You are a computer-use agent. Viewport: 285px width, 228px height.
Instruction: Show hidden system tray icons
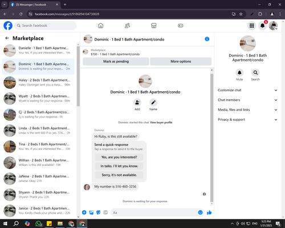point(232,223)
